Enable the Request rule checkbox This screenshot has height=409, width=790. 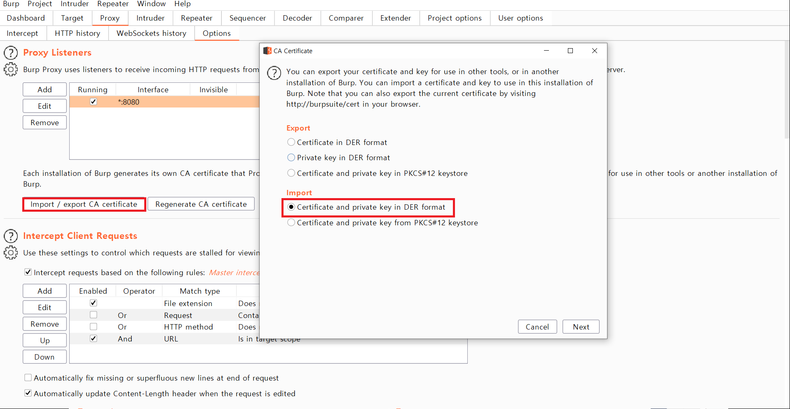94,315
